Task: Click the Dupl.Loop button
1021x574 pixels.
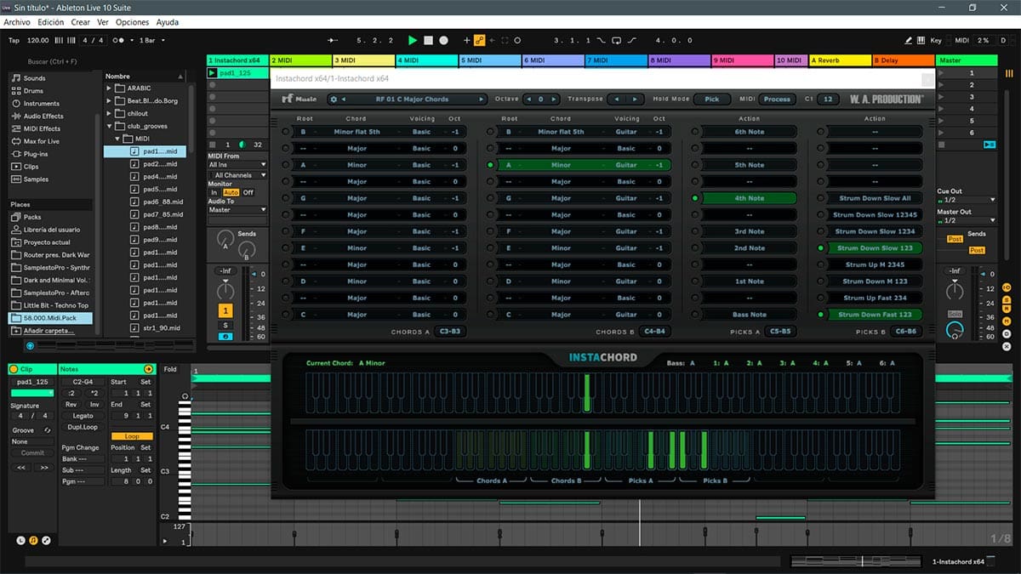Action: tap(83, 427)
